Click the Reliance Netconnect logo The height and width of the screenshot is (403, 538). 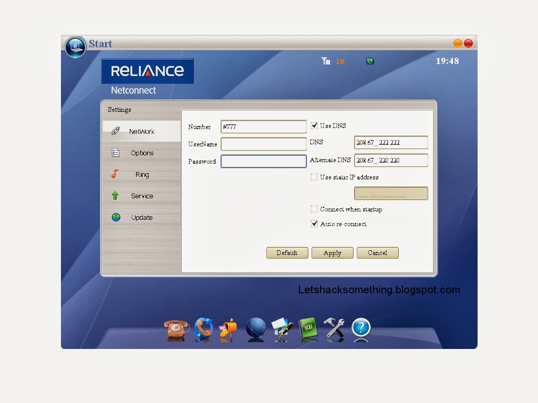click(x=148, y=77)
